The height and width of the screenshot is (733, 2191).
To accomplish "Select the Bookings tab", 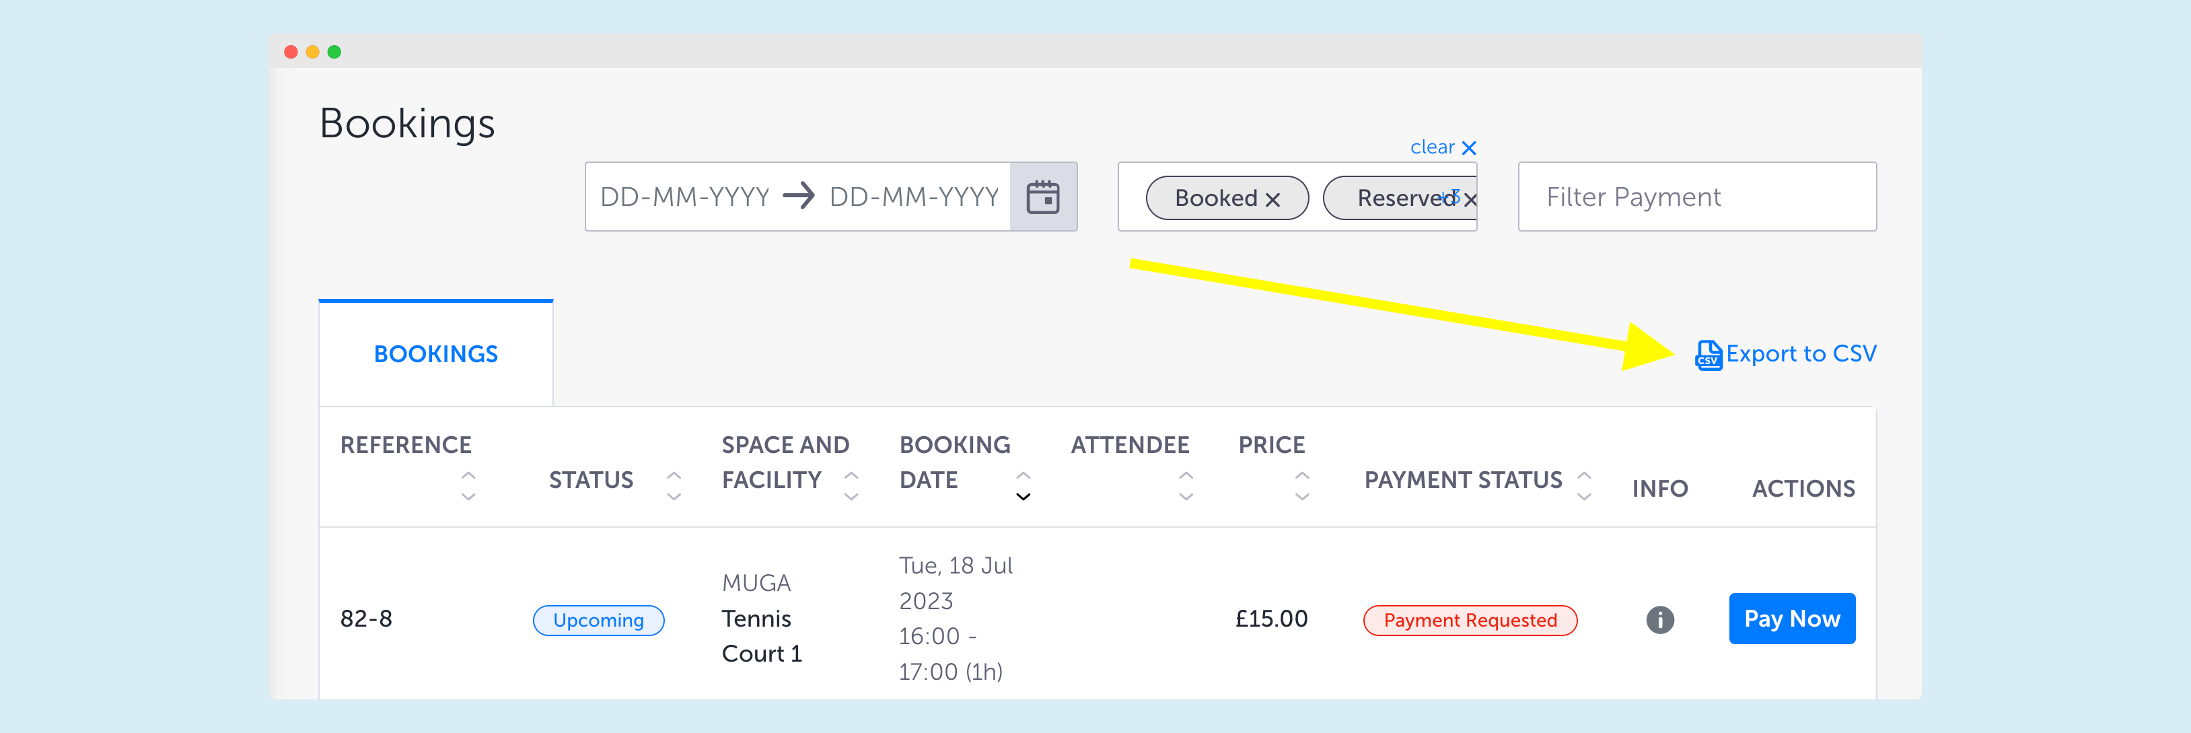I will 435,354.
